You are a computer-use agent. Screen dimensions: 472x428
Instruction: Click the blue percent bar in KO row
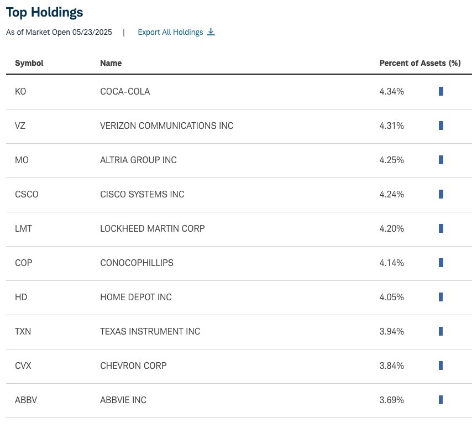(441, 91)
